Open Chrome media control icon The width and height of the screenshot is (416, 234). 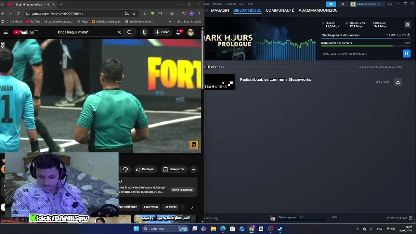pos(184,14)
